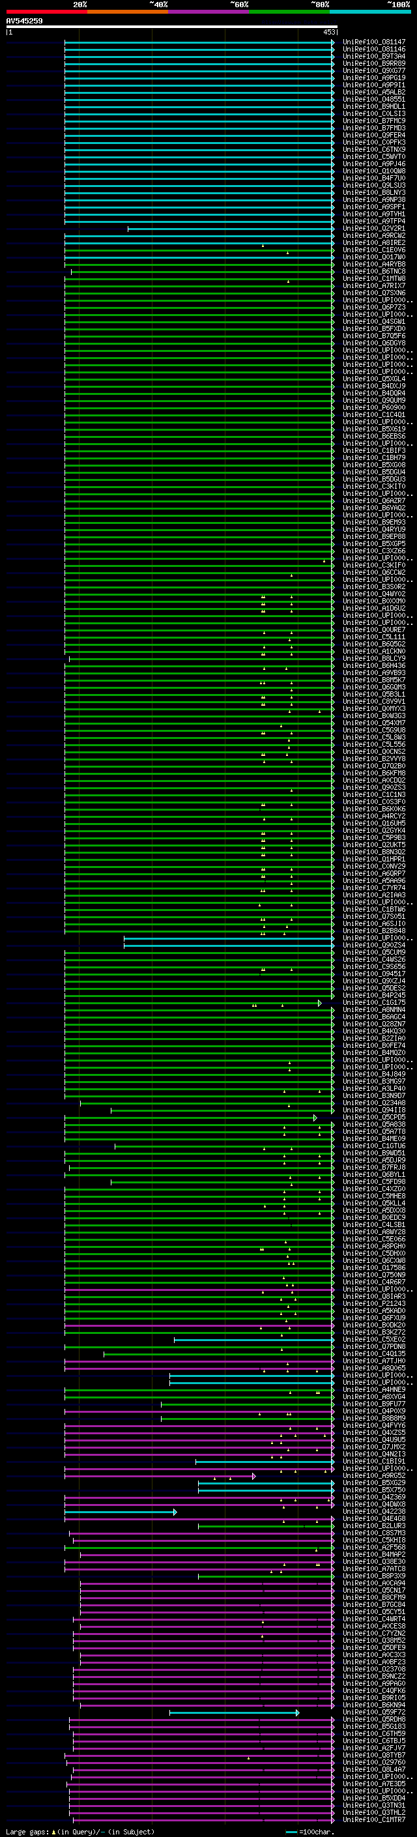Open the UniRef100_B6TNC8 entry

tap(374, 272)
